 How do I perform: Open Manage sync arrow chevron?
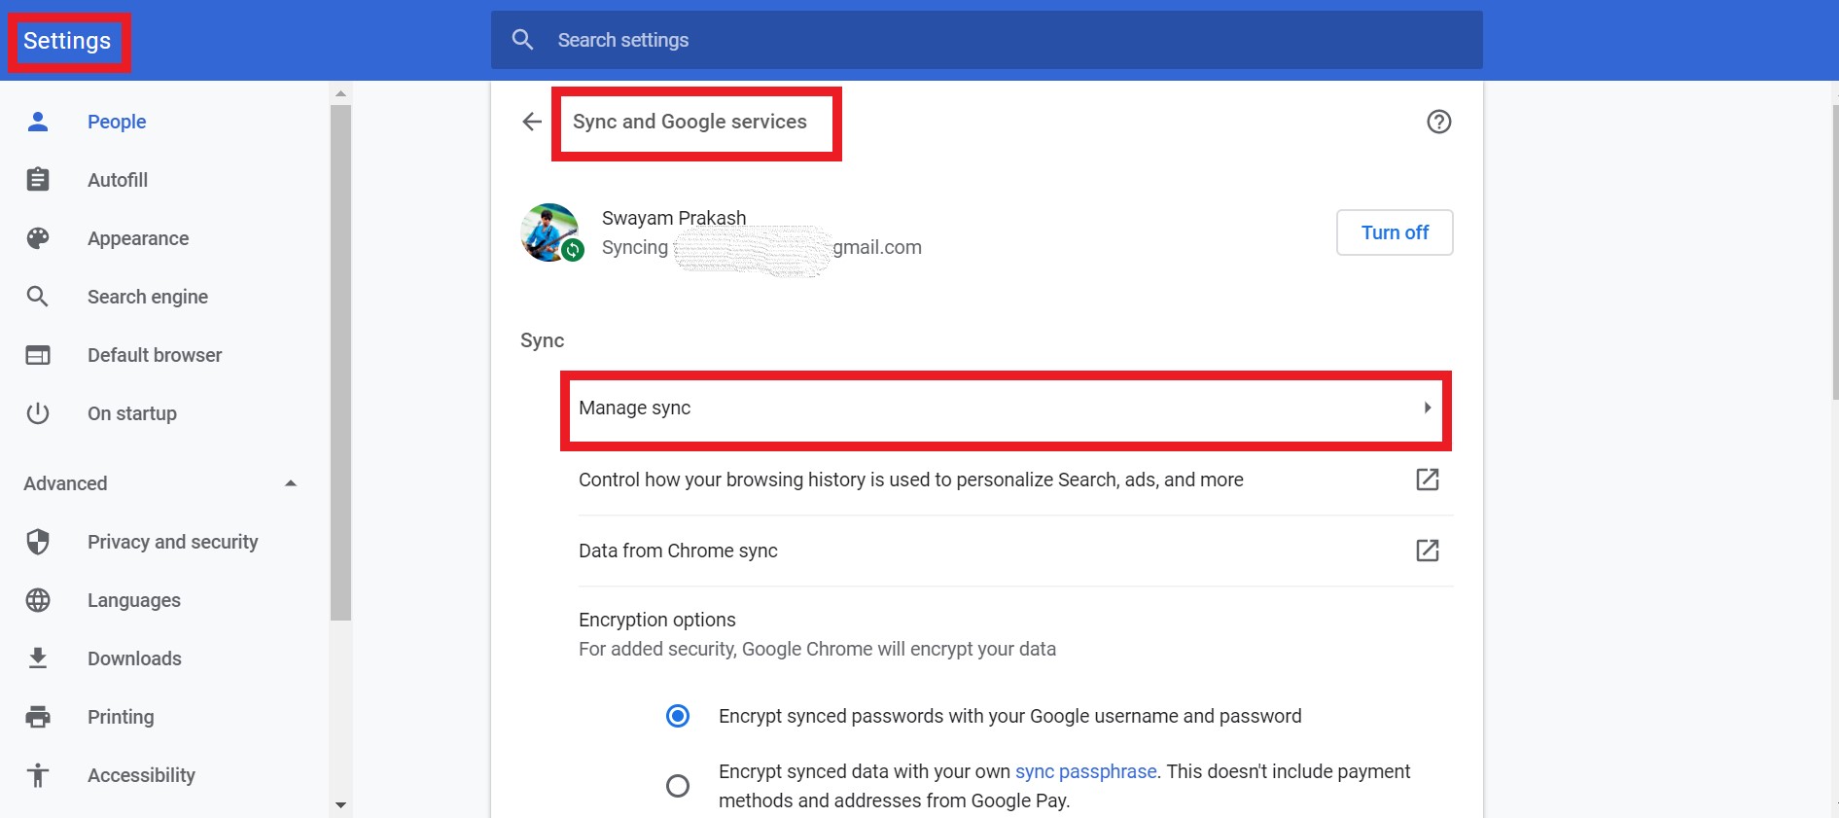pyautogui.click(x=1428, y=408)
